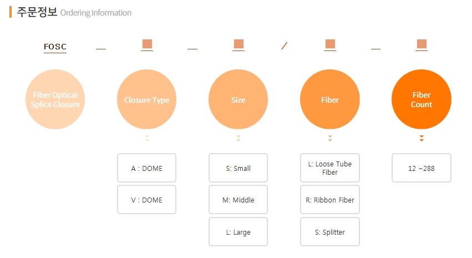Click the 12 ~288 fiber count box
This screenshot has height=258, width=472.
pyautogui.click(x=422, y=168)
